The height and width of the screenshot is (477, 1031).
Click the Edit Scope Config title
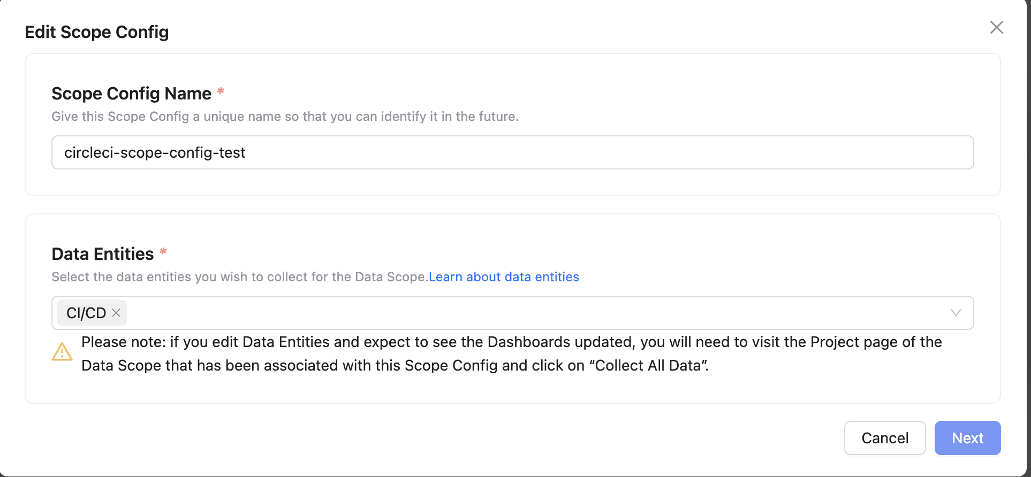97,32
